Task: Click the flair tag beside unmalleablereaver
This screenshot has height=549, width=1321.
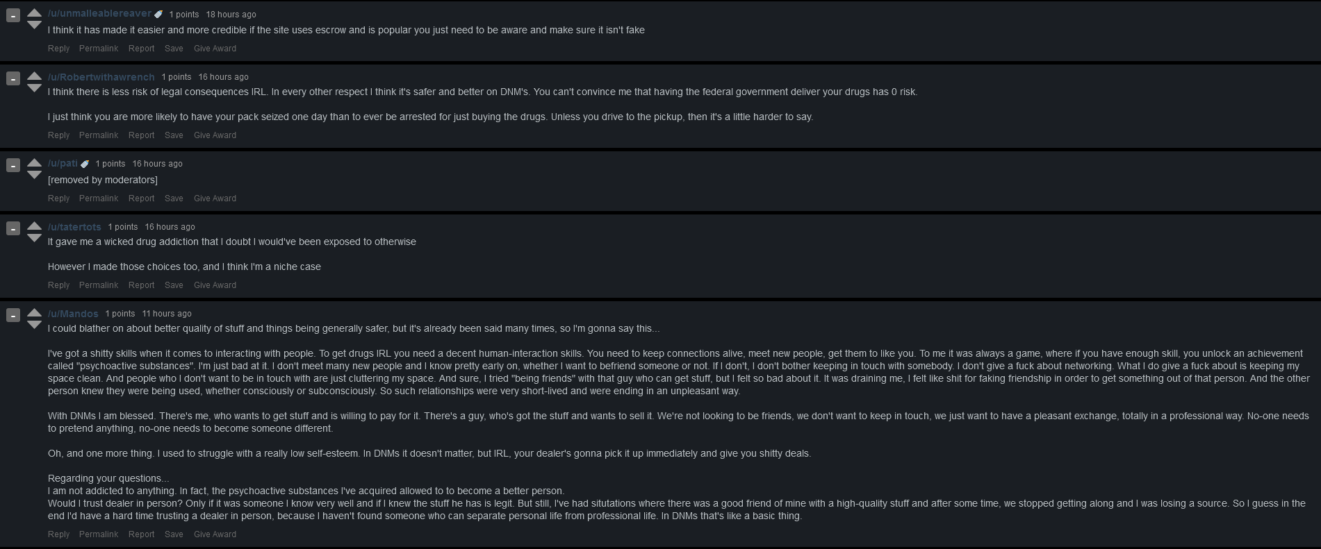Action: click(x=158, y=15)
